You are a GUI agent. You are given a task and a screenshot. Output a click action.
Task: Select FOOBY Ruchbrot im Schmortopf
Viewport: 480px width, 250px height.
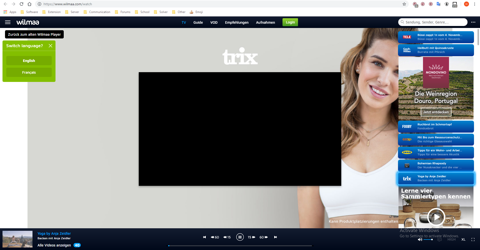point(436,126)
